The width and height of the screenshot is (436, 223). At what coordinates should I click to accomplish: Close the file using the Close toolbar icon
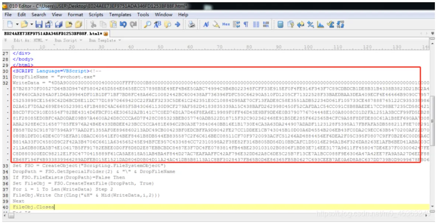[69, 24]
